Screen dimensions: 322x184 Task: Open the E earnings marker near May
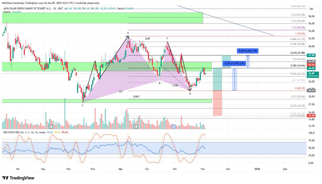click(50, 126)
